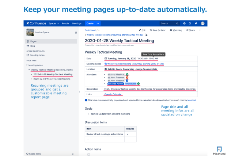Screen dimensions: 231x164
Task: Click 'Review of last meeting's action items' cell
Action: coord(105,134)
